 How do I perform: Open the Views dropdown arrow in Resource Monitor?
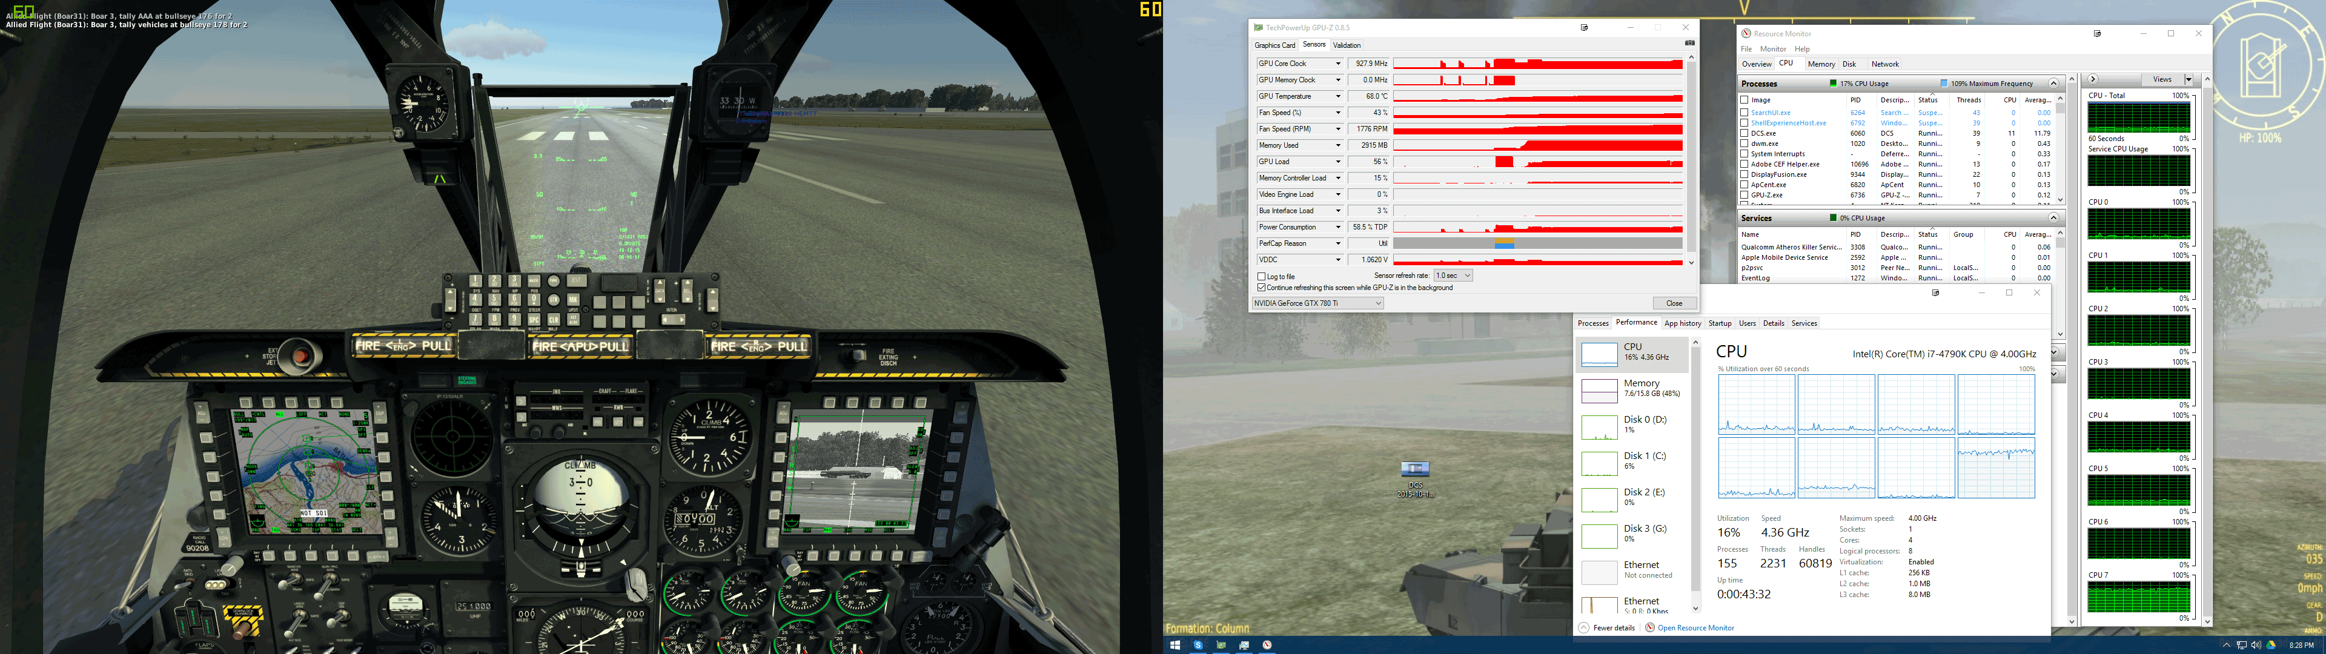(x=2188, y=79)
